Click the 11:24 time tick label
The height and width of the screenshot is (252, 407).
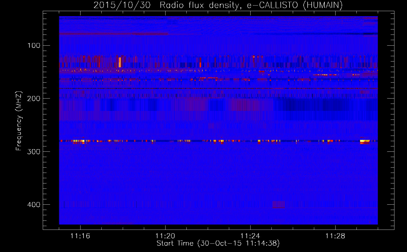tap(250, 236)
